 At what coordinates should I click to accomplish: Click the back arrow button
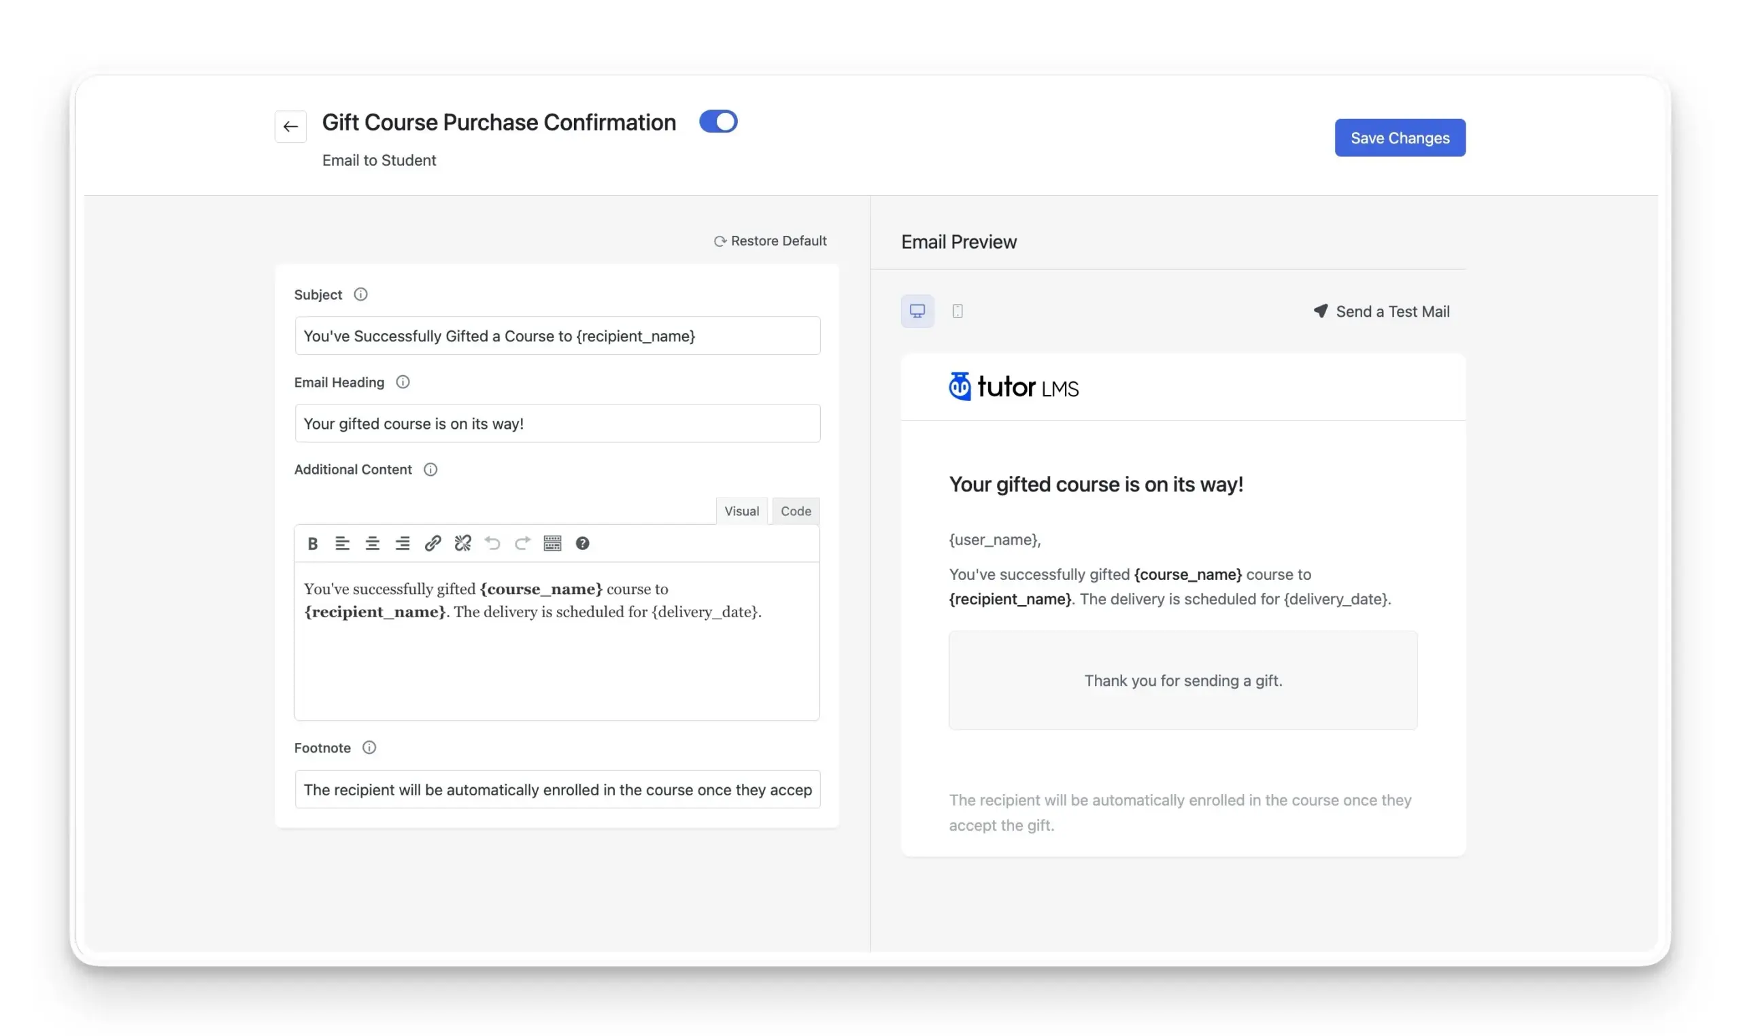pos(290,126)
